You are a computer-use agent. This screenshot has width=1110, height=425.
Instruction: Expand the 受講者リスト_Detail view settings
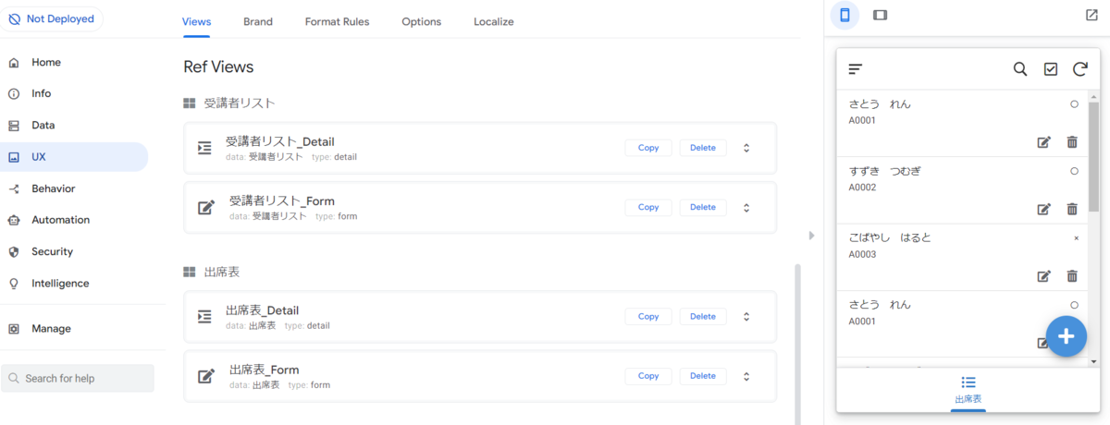pyautogui.click(x=746, y=148)
